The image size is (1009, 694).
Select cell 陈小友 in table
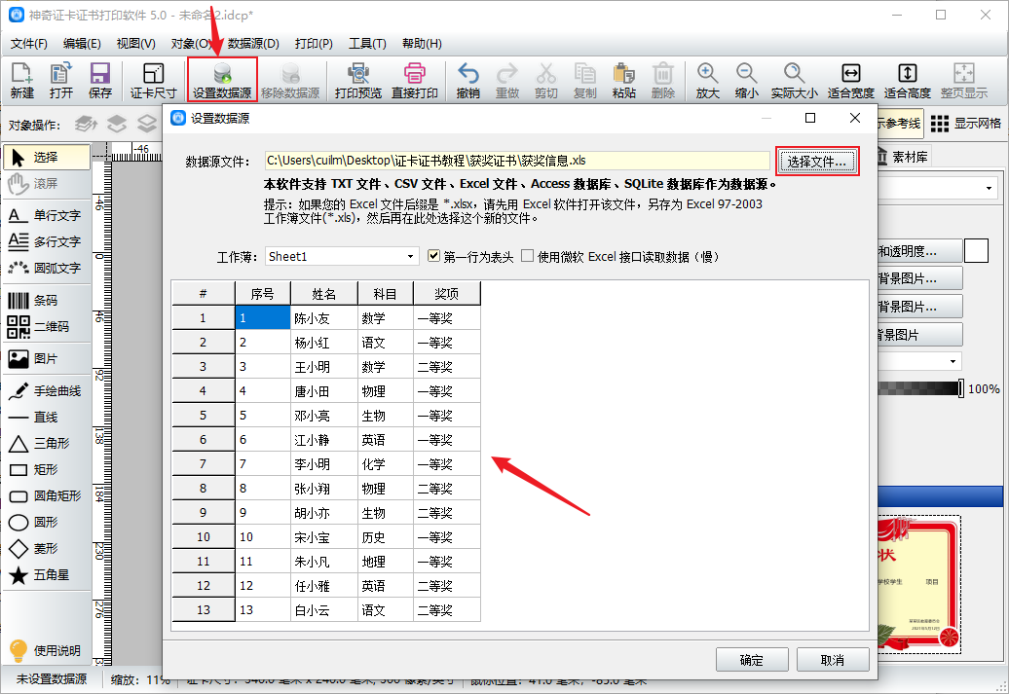coord(323,318)
